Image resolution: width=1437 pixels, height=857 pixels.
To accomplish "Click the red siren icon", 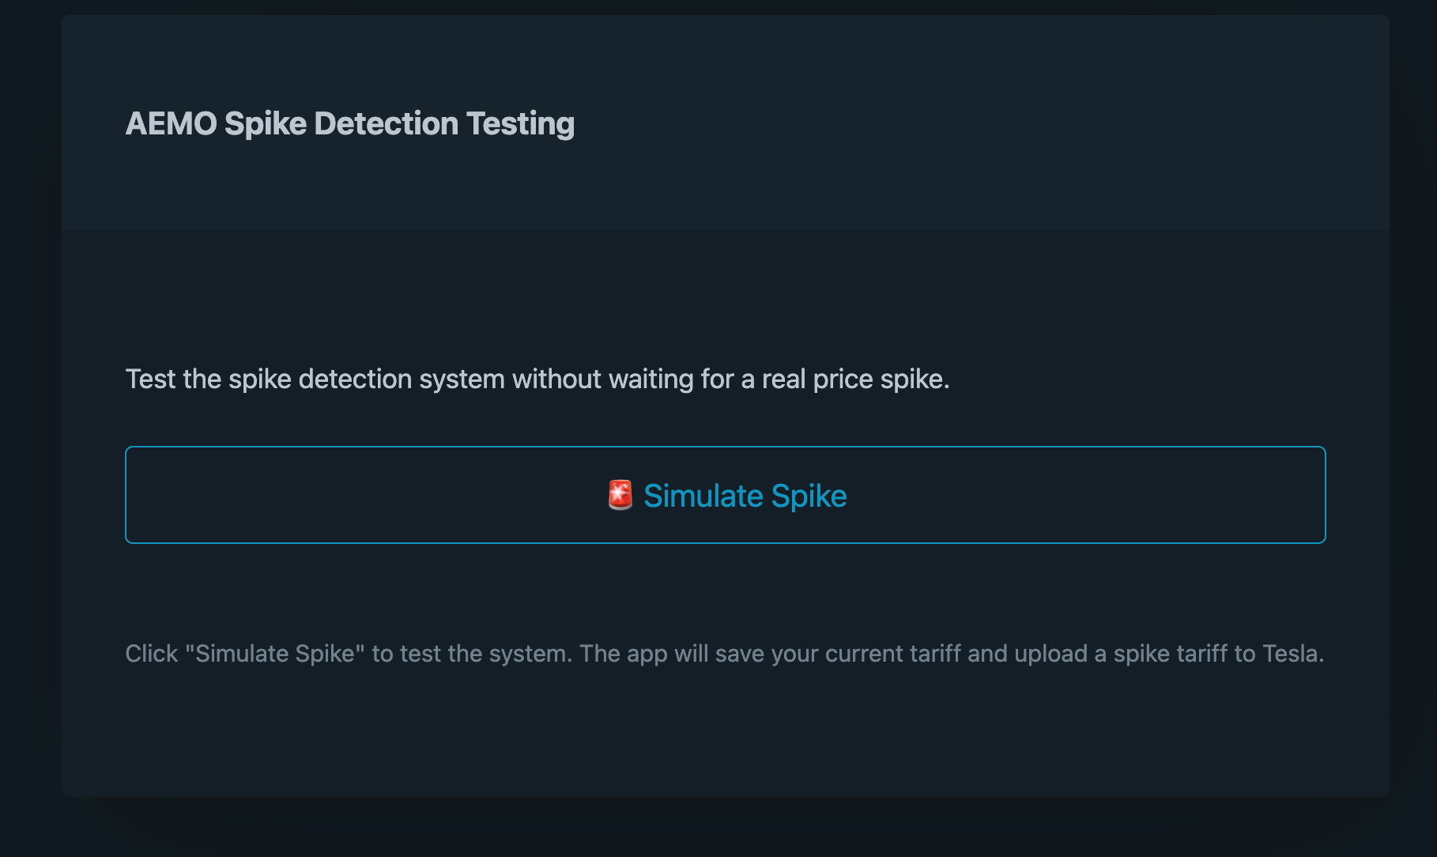I will tap(620, 496).
